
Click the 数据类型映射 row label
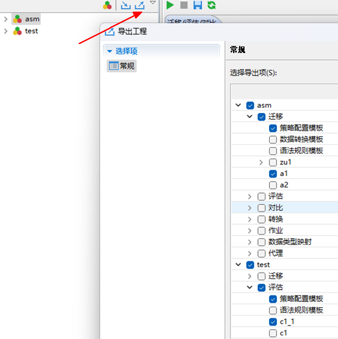pos(290,242)
